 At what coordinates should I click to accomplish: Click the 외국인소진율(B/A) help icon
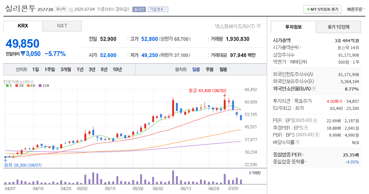(x=313, y=88)
